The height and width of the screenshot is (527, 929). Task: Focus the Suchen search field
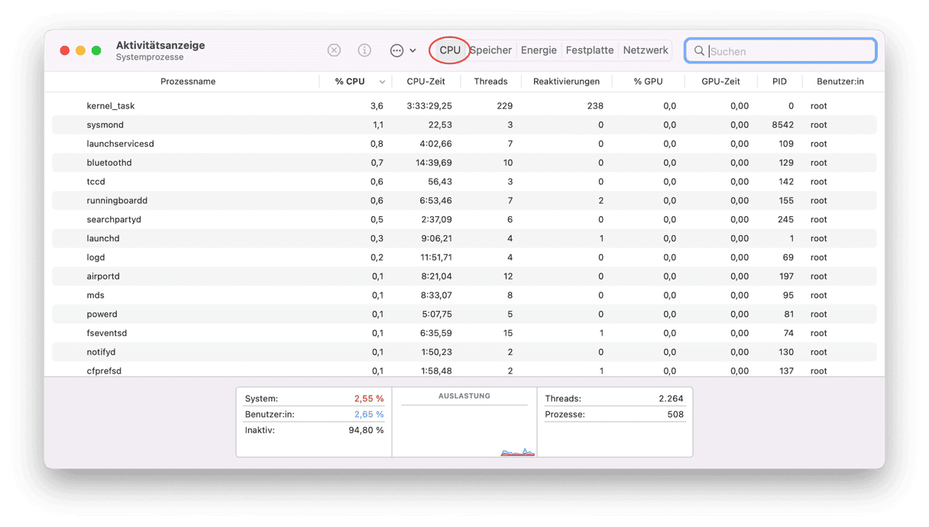781,51
